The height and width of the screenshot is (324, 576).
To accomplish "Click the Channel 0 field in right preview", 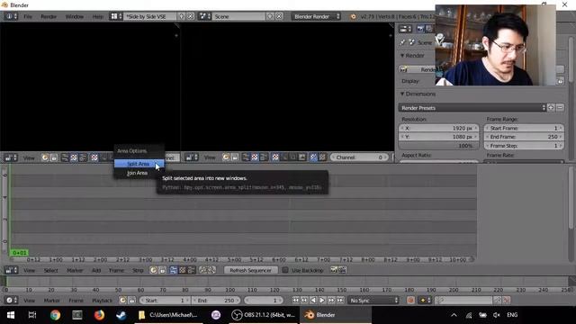I will tap(359, 157).
